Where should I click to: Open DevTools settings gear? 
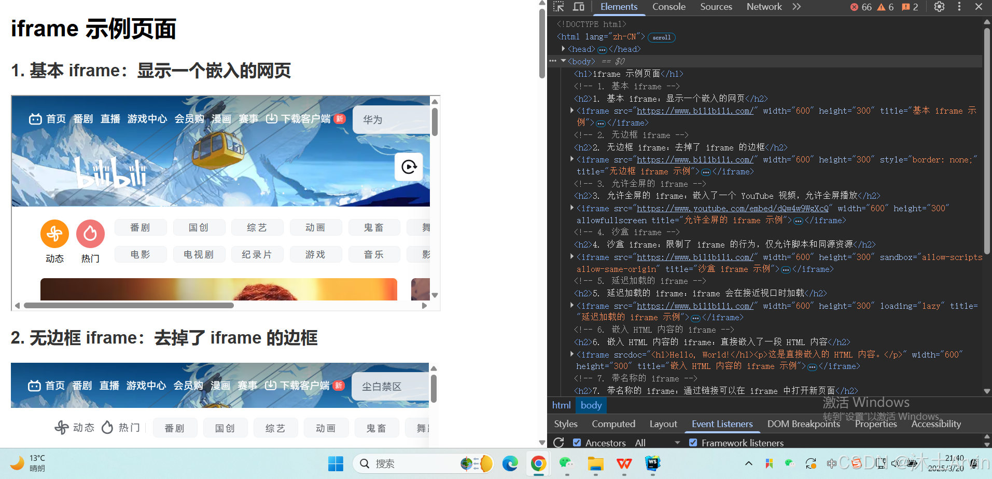[939, 7]
